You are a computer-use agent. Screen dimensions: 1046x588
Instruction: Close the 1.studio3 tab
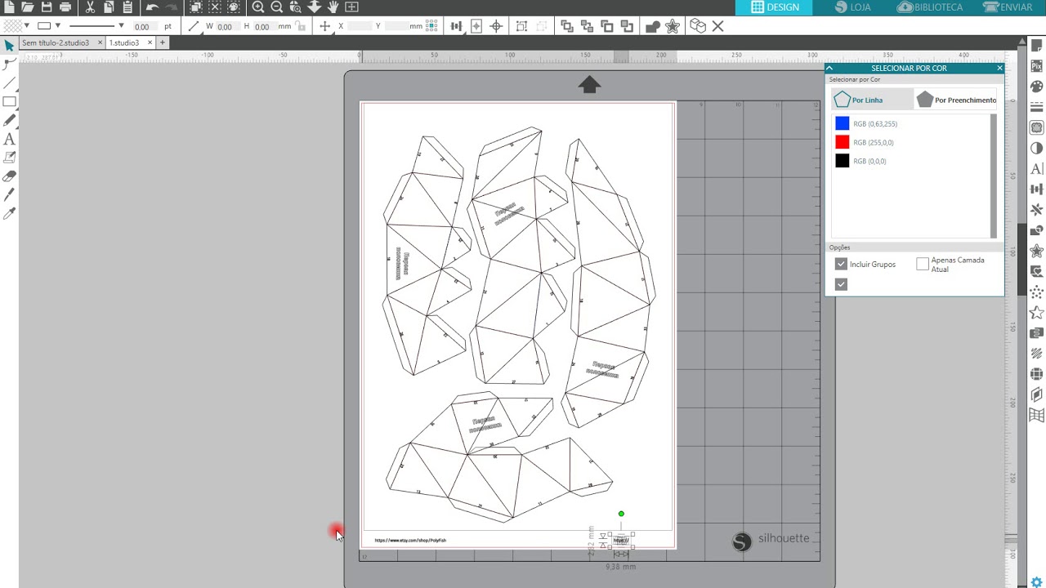click(x=150, y=42)
